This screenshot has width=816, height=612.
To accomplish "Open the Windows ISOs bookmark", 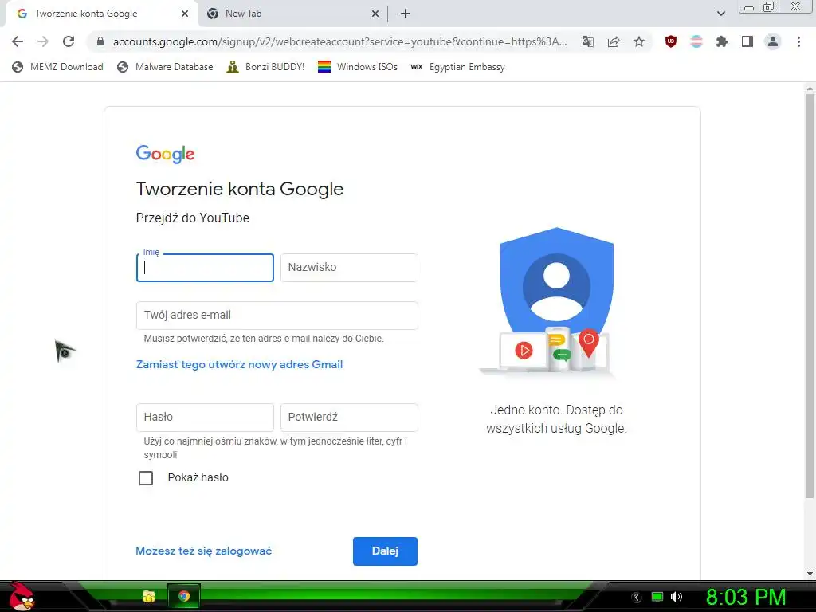I will 358,67.
